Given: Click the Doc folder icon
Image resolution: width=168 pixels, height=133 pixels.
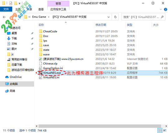Looking at the screenshot, I should click(41, 36).
